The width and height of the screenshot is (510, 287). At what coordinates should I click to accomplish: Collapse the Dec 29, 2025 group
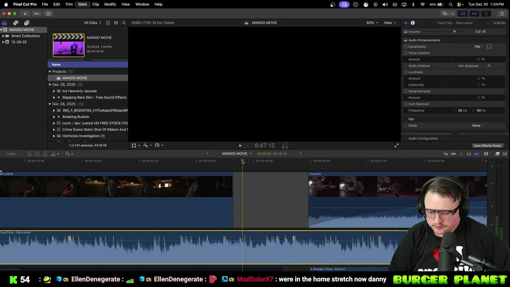(x=50, y=85)
